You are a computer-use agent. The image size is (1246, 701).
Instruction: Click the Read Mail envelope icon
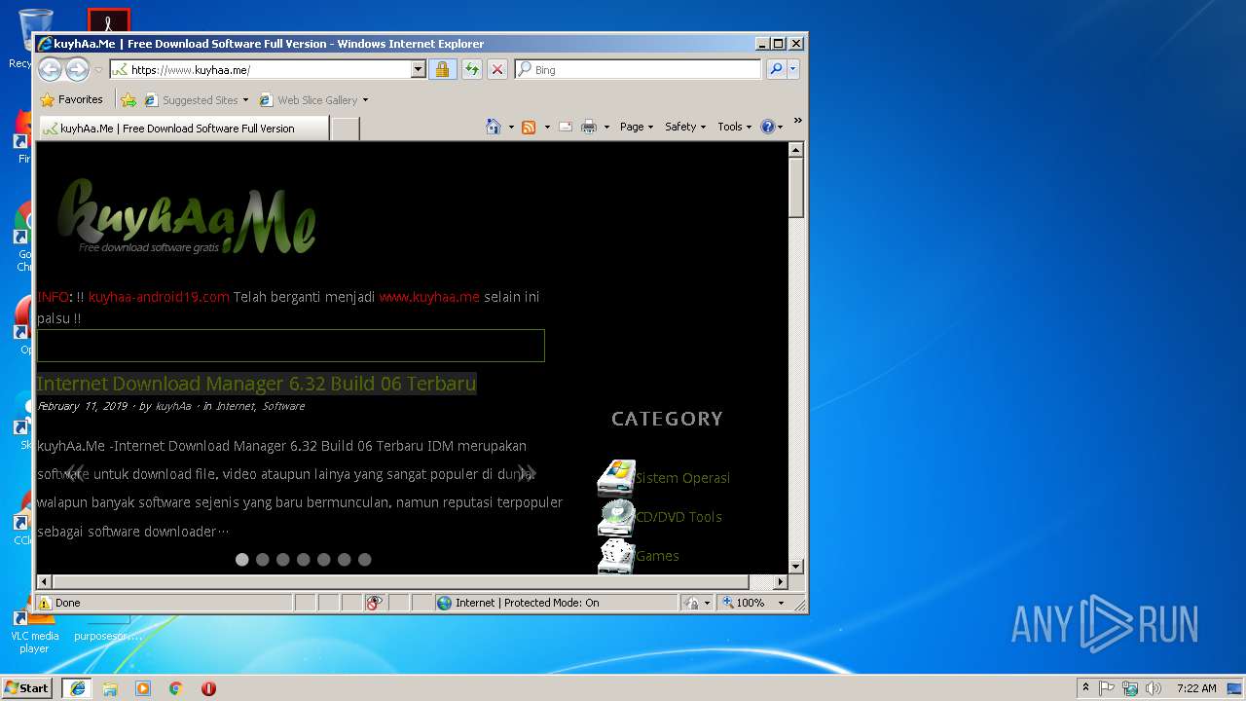click(566, 127)
